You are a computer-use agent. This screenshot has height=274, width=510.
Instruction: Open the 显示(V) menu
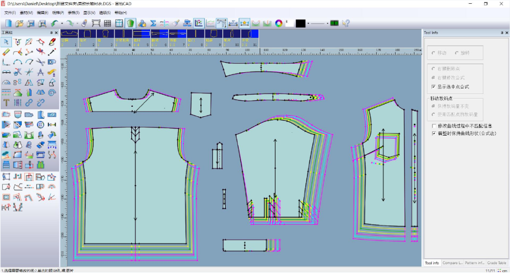[x=89, y=13]
